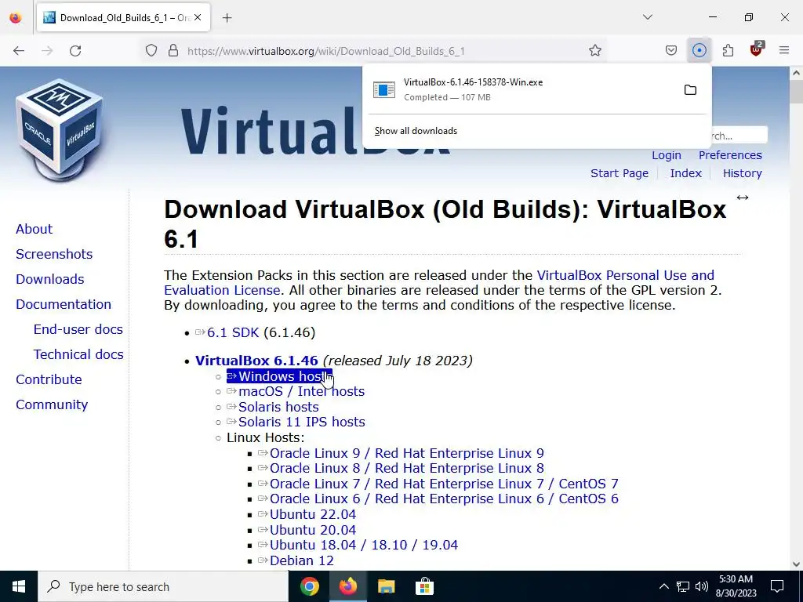
Task: Open the Windows Start menu
Action: coord(19,586)
